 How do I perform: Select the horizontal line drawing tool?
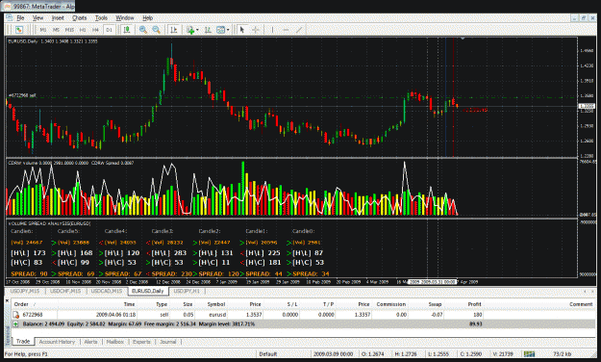pos(286,30)
